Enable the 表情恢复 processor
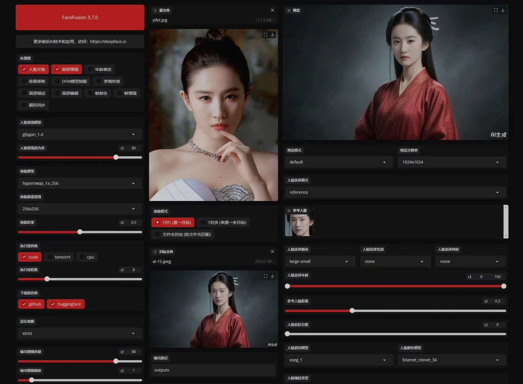 click(108, 81)
